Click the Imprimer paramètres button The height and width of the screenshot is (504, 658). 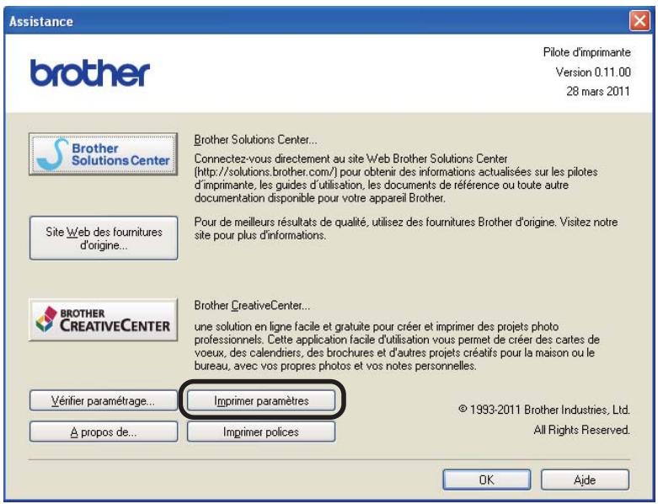point(261,401)
